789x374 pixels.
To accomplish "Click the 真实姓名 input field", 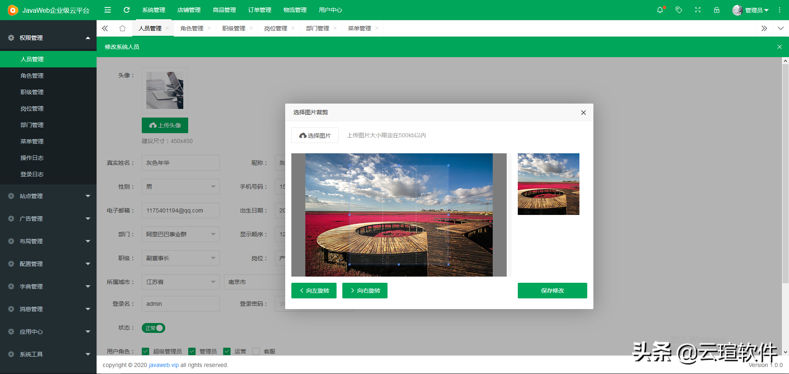I will tap(181, 163).
